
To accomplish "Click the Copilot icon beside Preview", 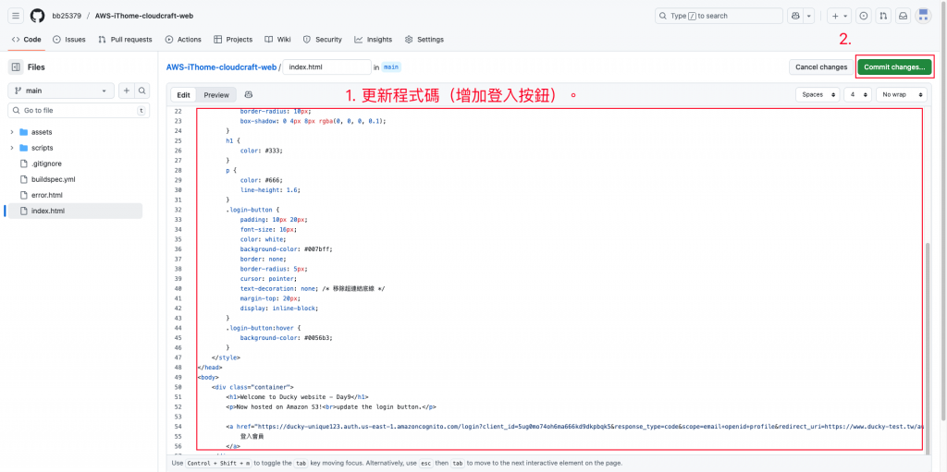I will click(x=248, y=95).
